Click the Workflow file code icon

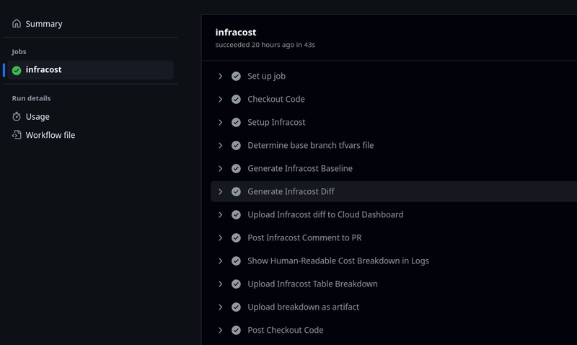coord(17,135)
